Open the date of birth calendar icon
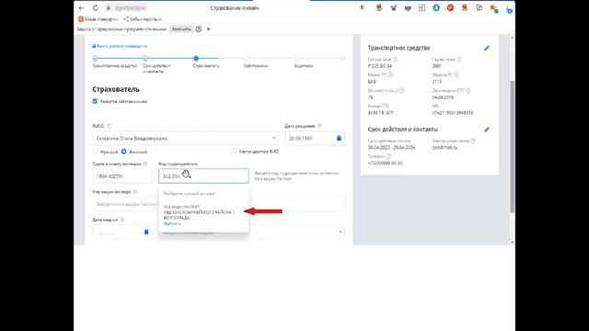589x331 pixels. pyautogui.click(x=339, y=138)
